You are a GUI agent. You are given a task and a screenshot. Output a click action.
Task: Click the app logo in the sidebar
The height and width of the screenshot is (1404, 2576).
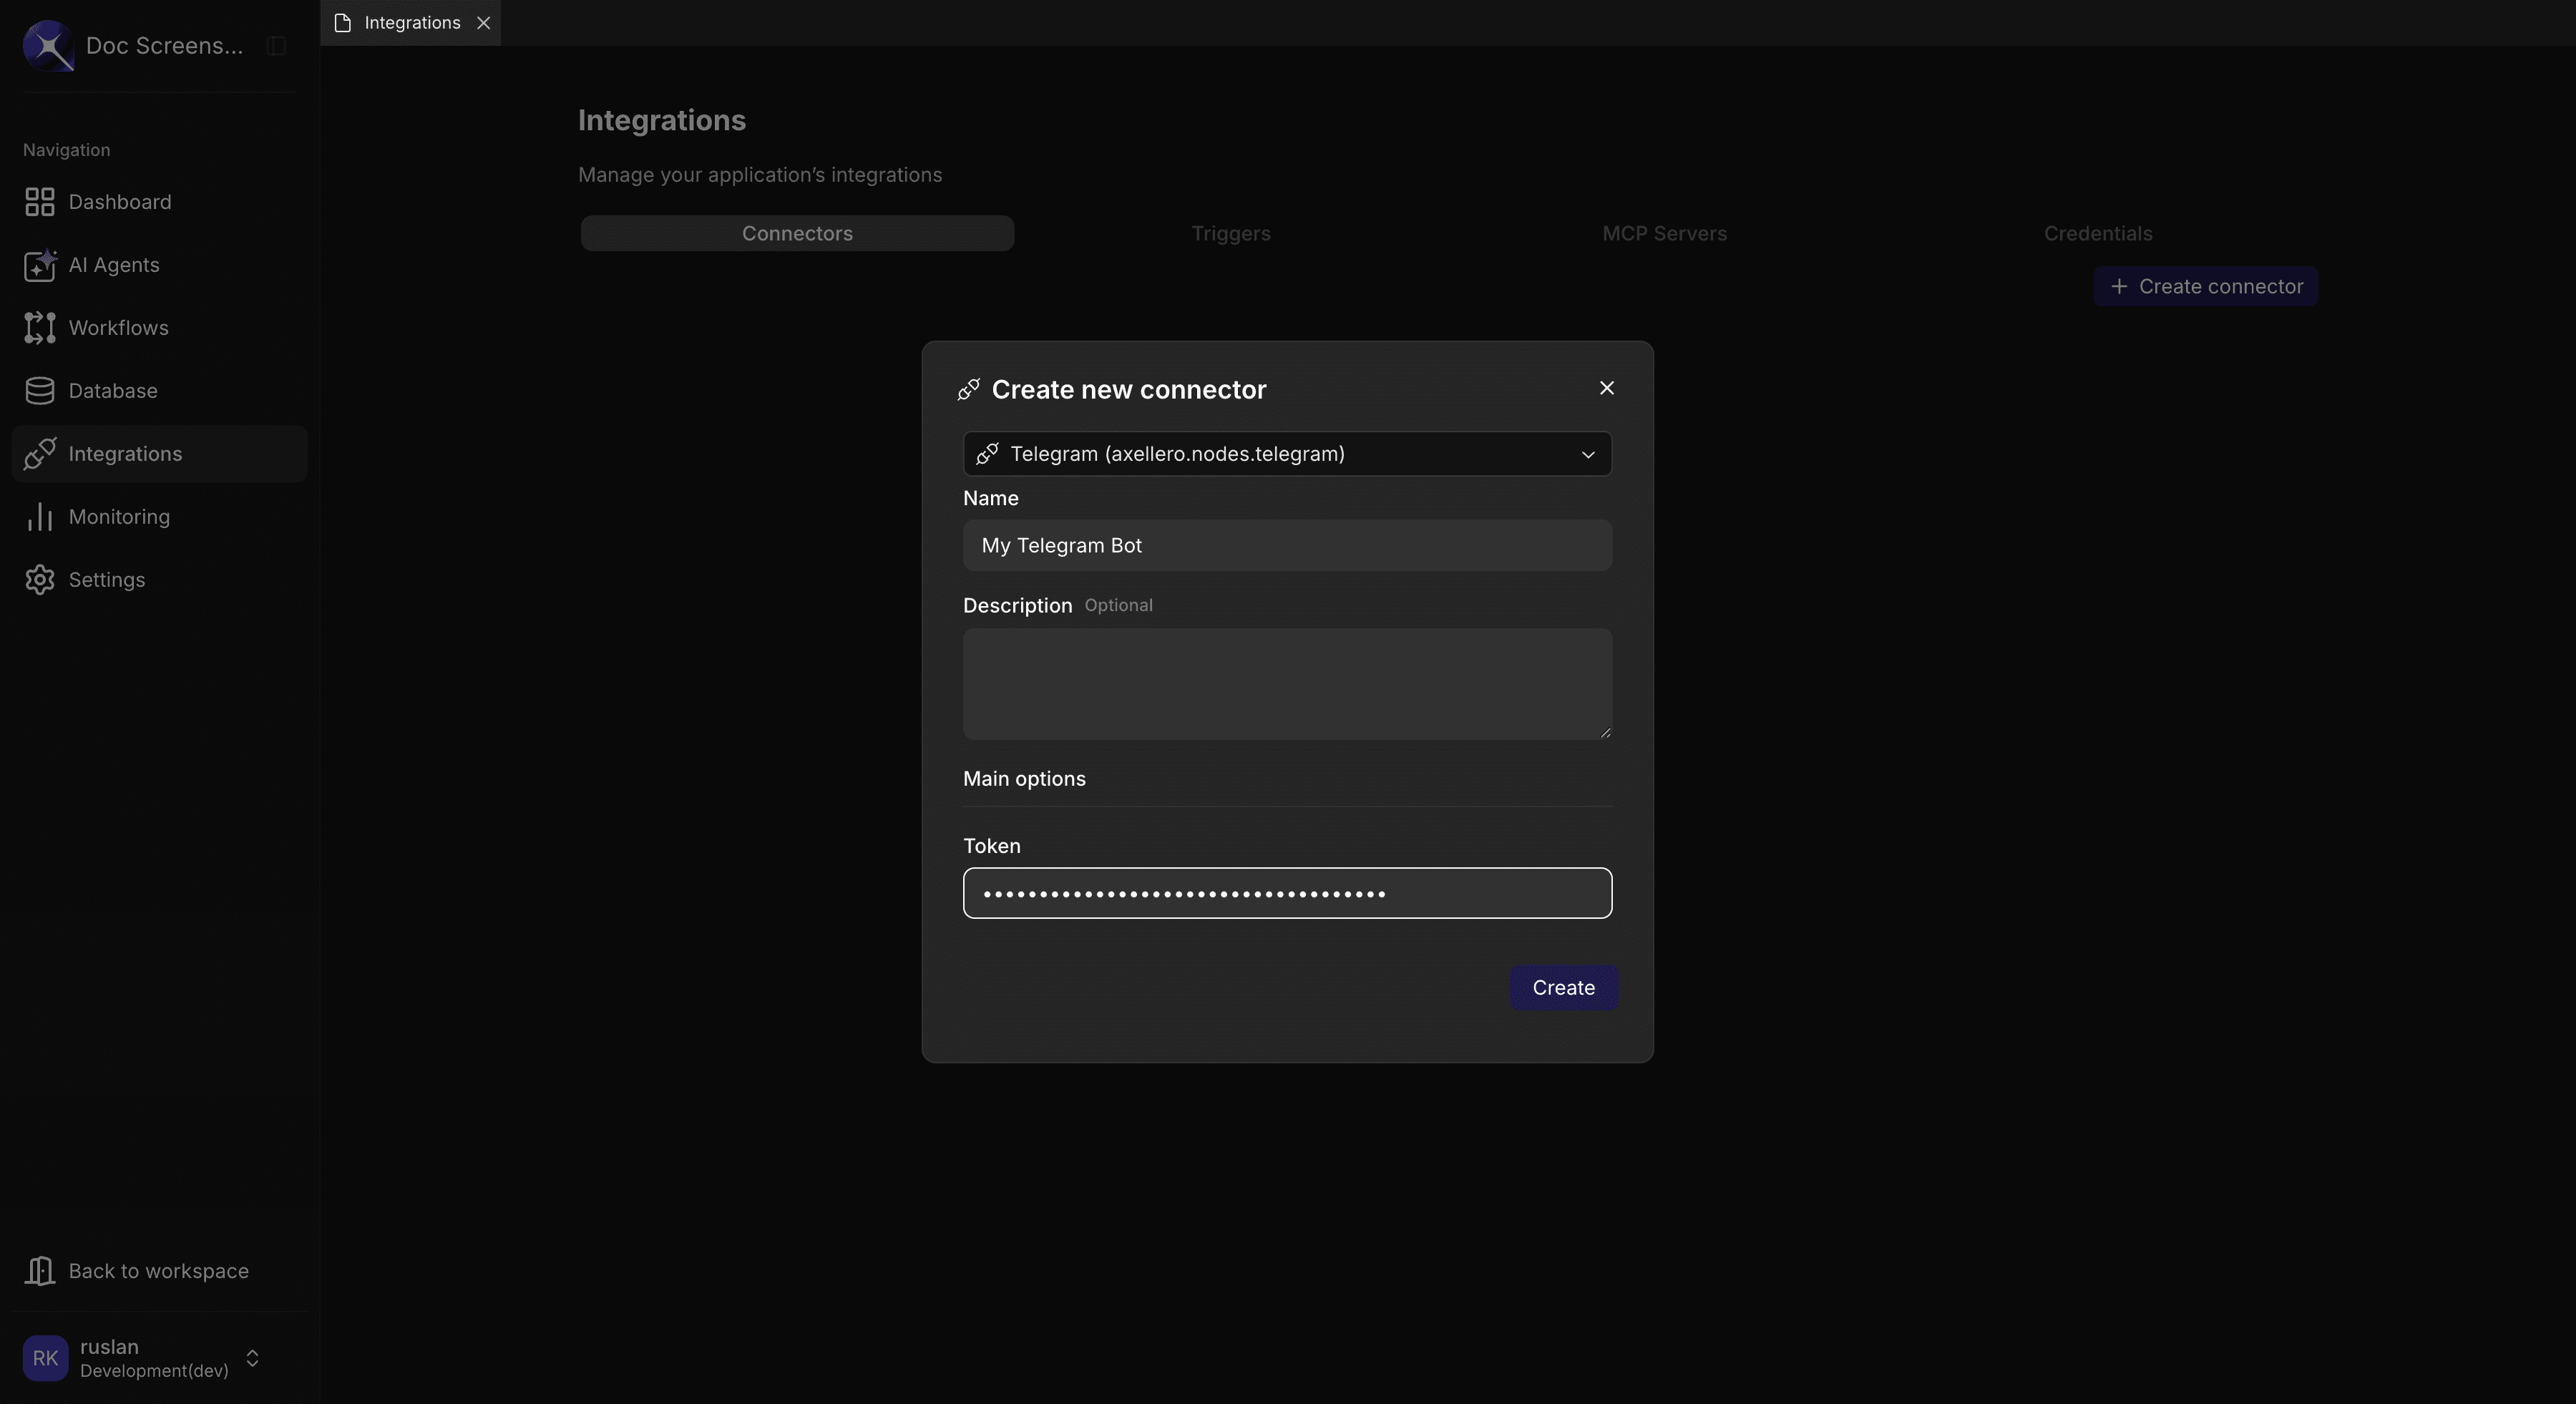click(x=47, y=45)
